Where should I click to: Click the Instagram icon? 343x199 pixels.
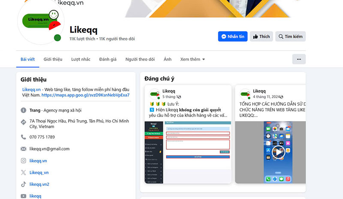click(x=24, y=161)
